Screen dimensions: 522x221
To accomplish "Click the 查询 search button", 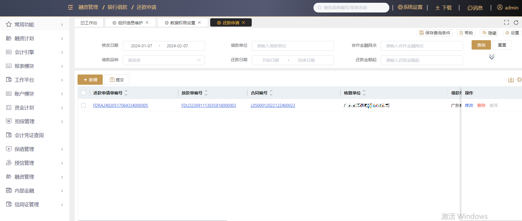I will click(x=481, y=45).
